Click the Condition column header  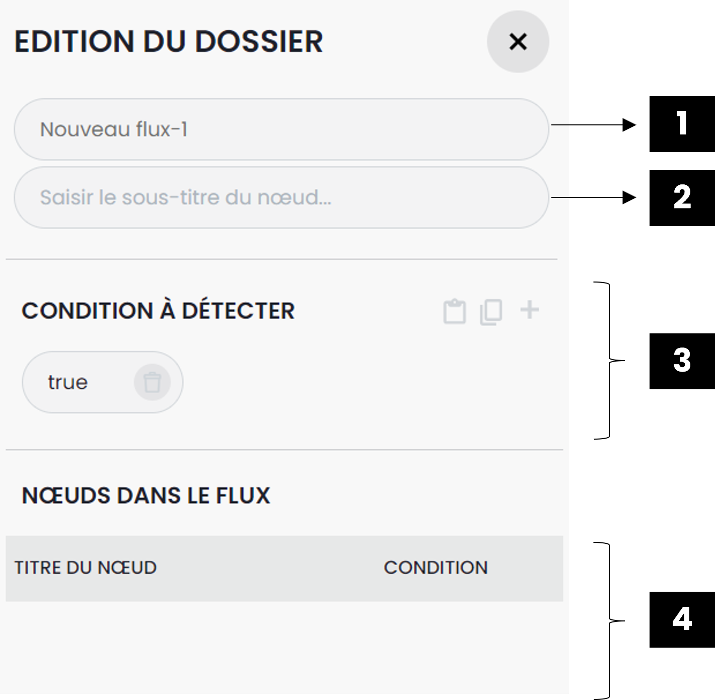[436, 568]
